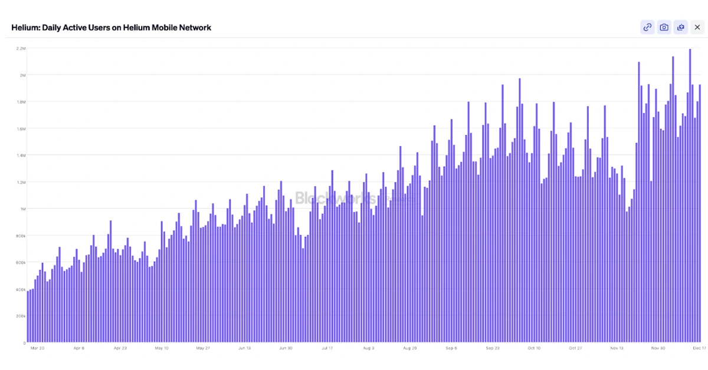Click the 2.2M y-axis label
The height and width of the screenshot is (370, 708).
point(21,48)
